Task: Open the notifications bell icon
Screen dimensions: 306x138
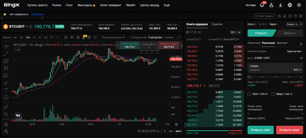Action: click(262, 5)
